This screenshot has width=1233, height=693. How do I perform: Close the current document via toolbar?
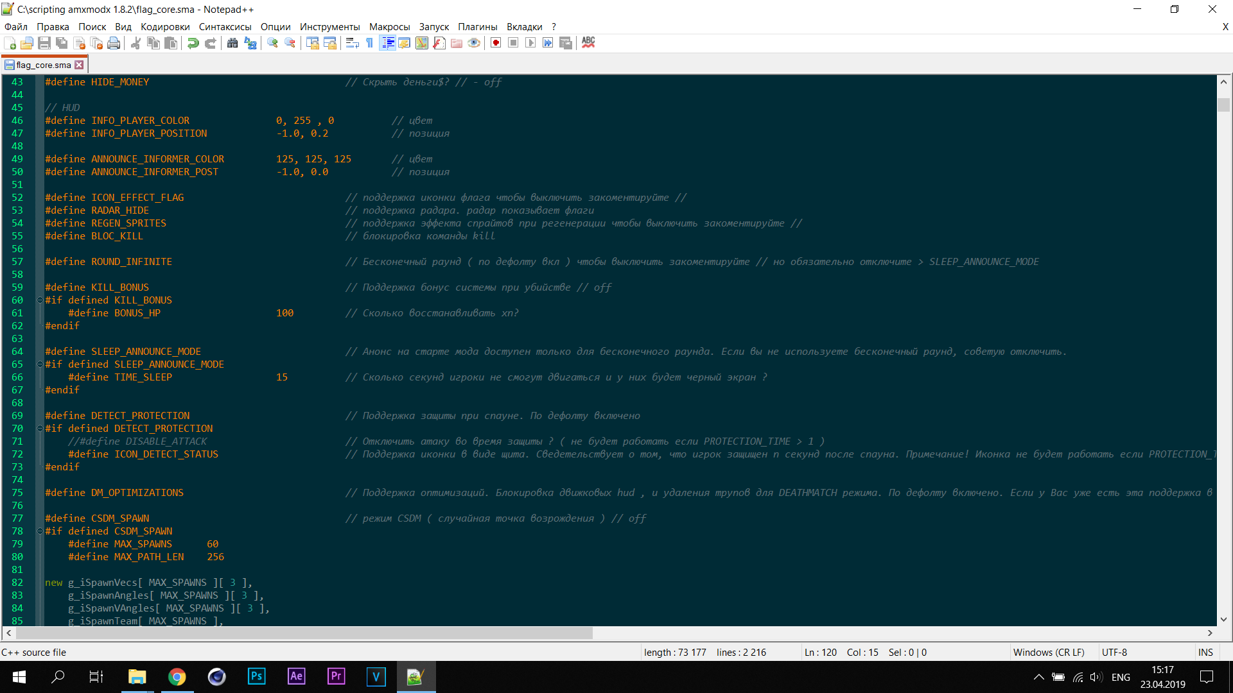tap(80, 43)
